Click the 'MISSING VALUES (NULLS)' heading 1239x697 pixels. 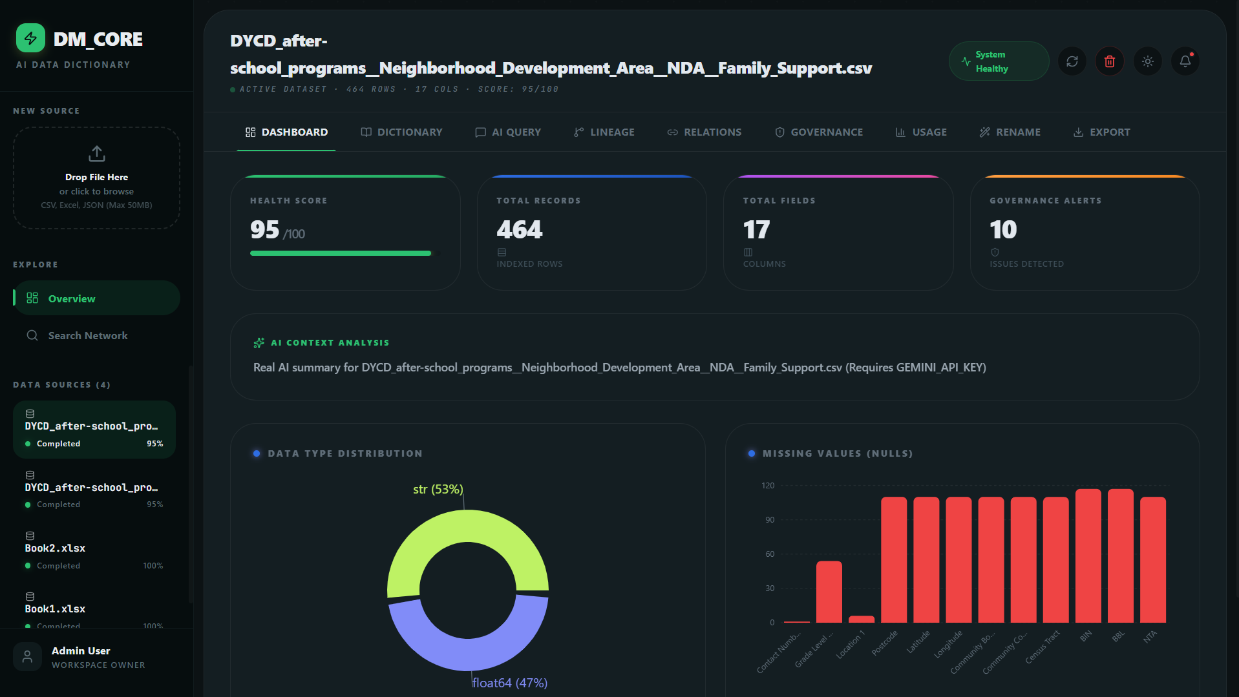[x=838, y=453]
